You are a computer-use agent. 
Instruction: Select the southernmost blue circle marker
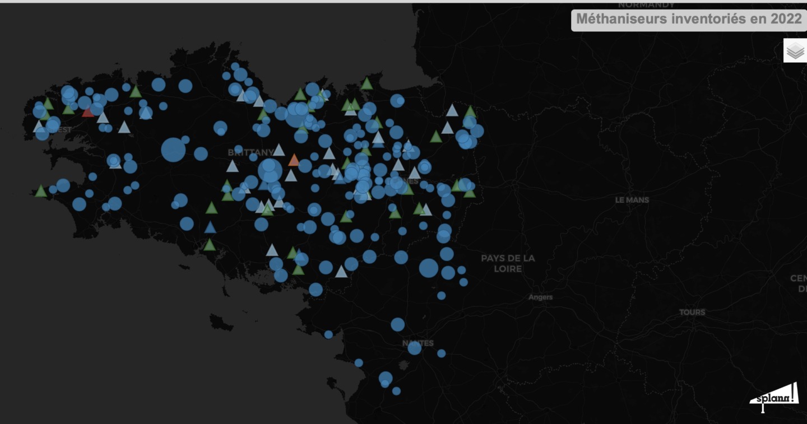coord(396,391)
